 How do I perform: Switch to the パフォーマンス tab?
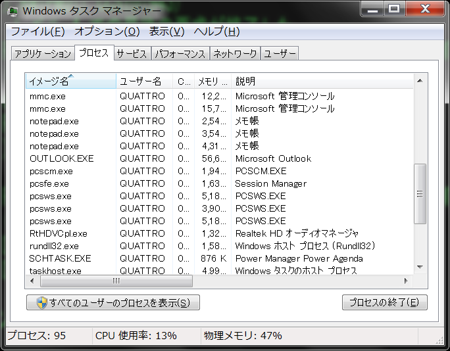click(181, 54)
